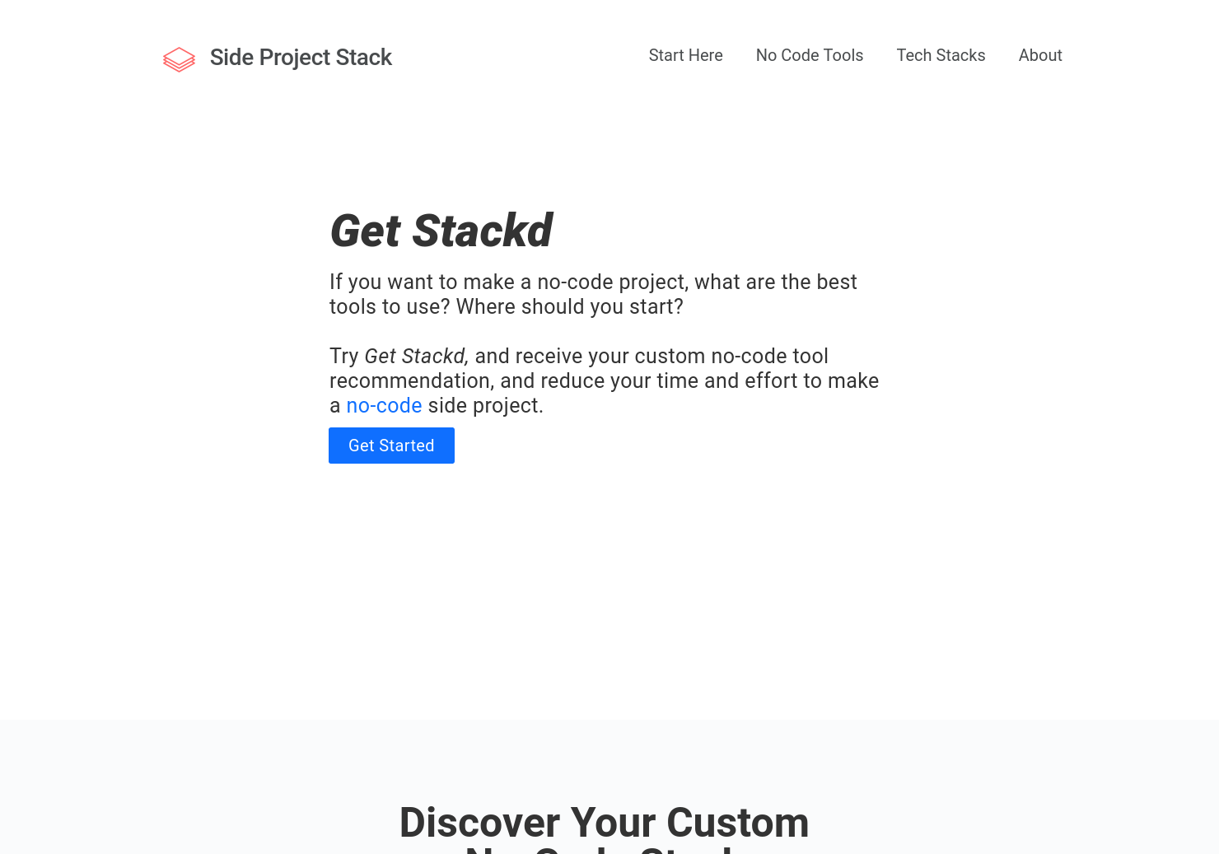Screen dimensions: 1219x854
Task: Click the 'what are the best' phrase
Action: [x=776, y=282]
